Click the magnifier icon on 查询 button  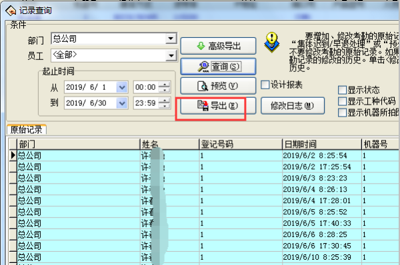pos(203,67)
